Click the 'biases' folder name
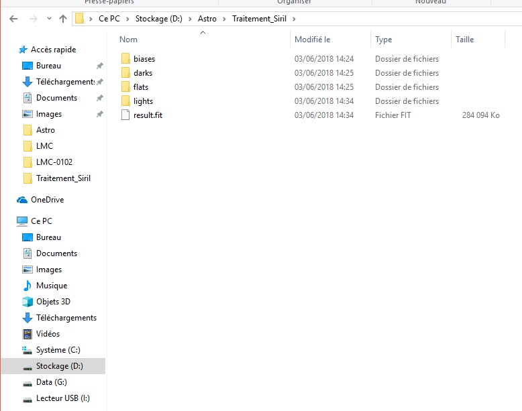The height and width of the screenshot is (411, 522). (144, 59)
